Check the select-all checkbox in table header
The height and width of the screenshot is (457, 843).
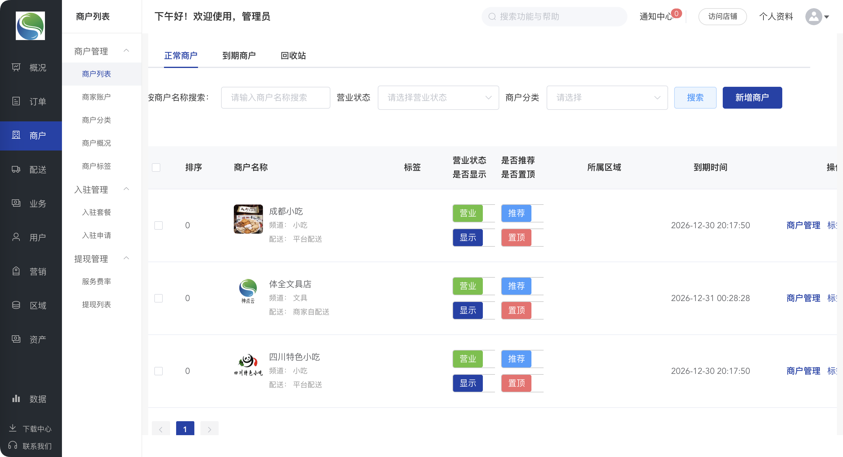pos(156,168)
